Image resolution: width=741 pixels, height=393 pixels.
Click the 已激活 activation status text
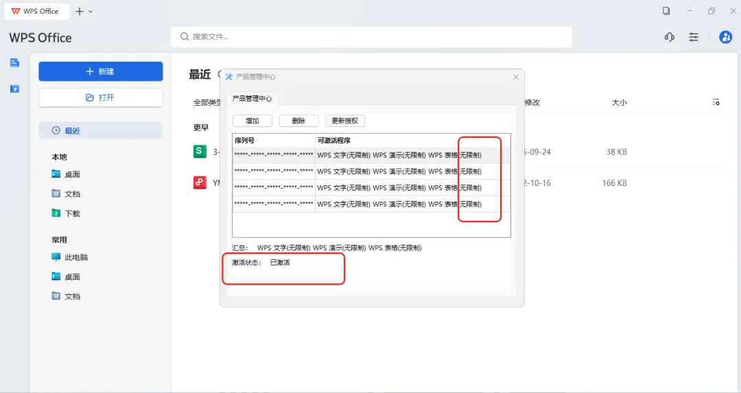pos(280,263)
